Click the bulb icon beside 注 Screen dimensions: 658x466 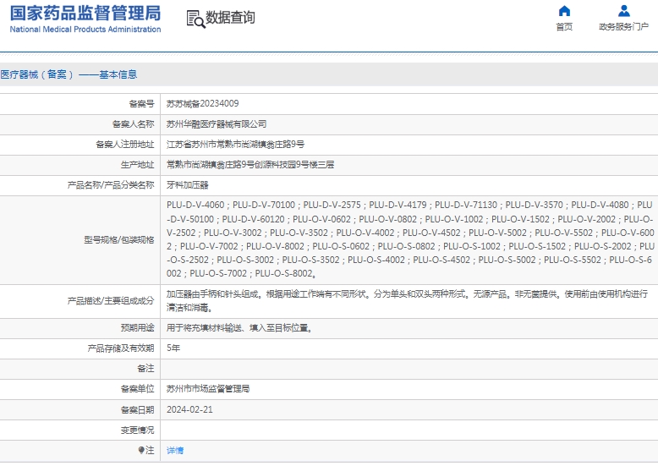pyautogui.click(x=141, y=450)
